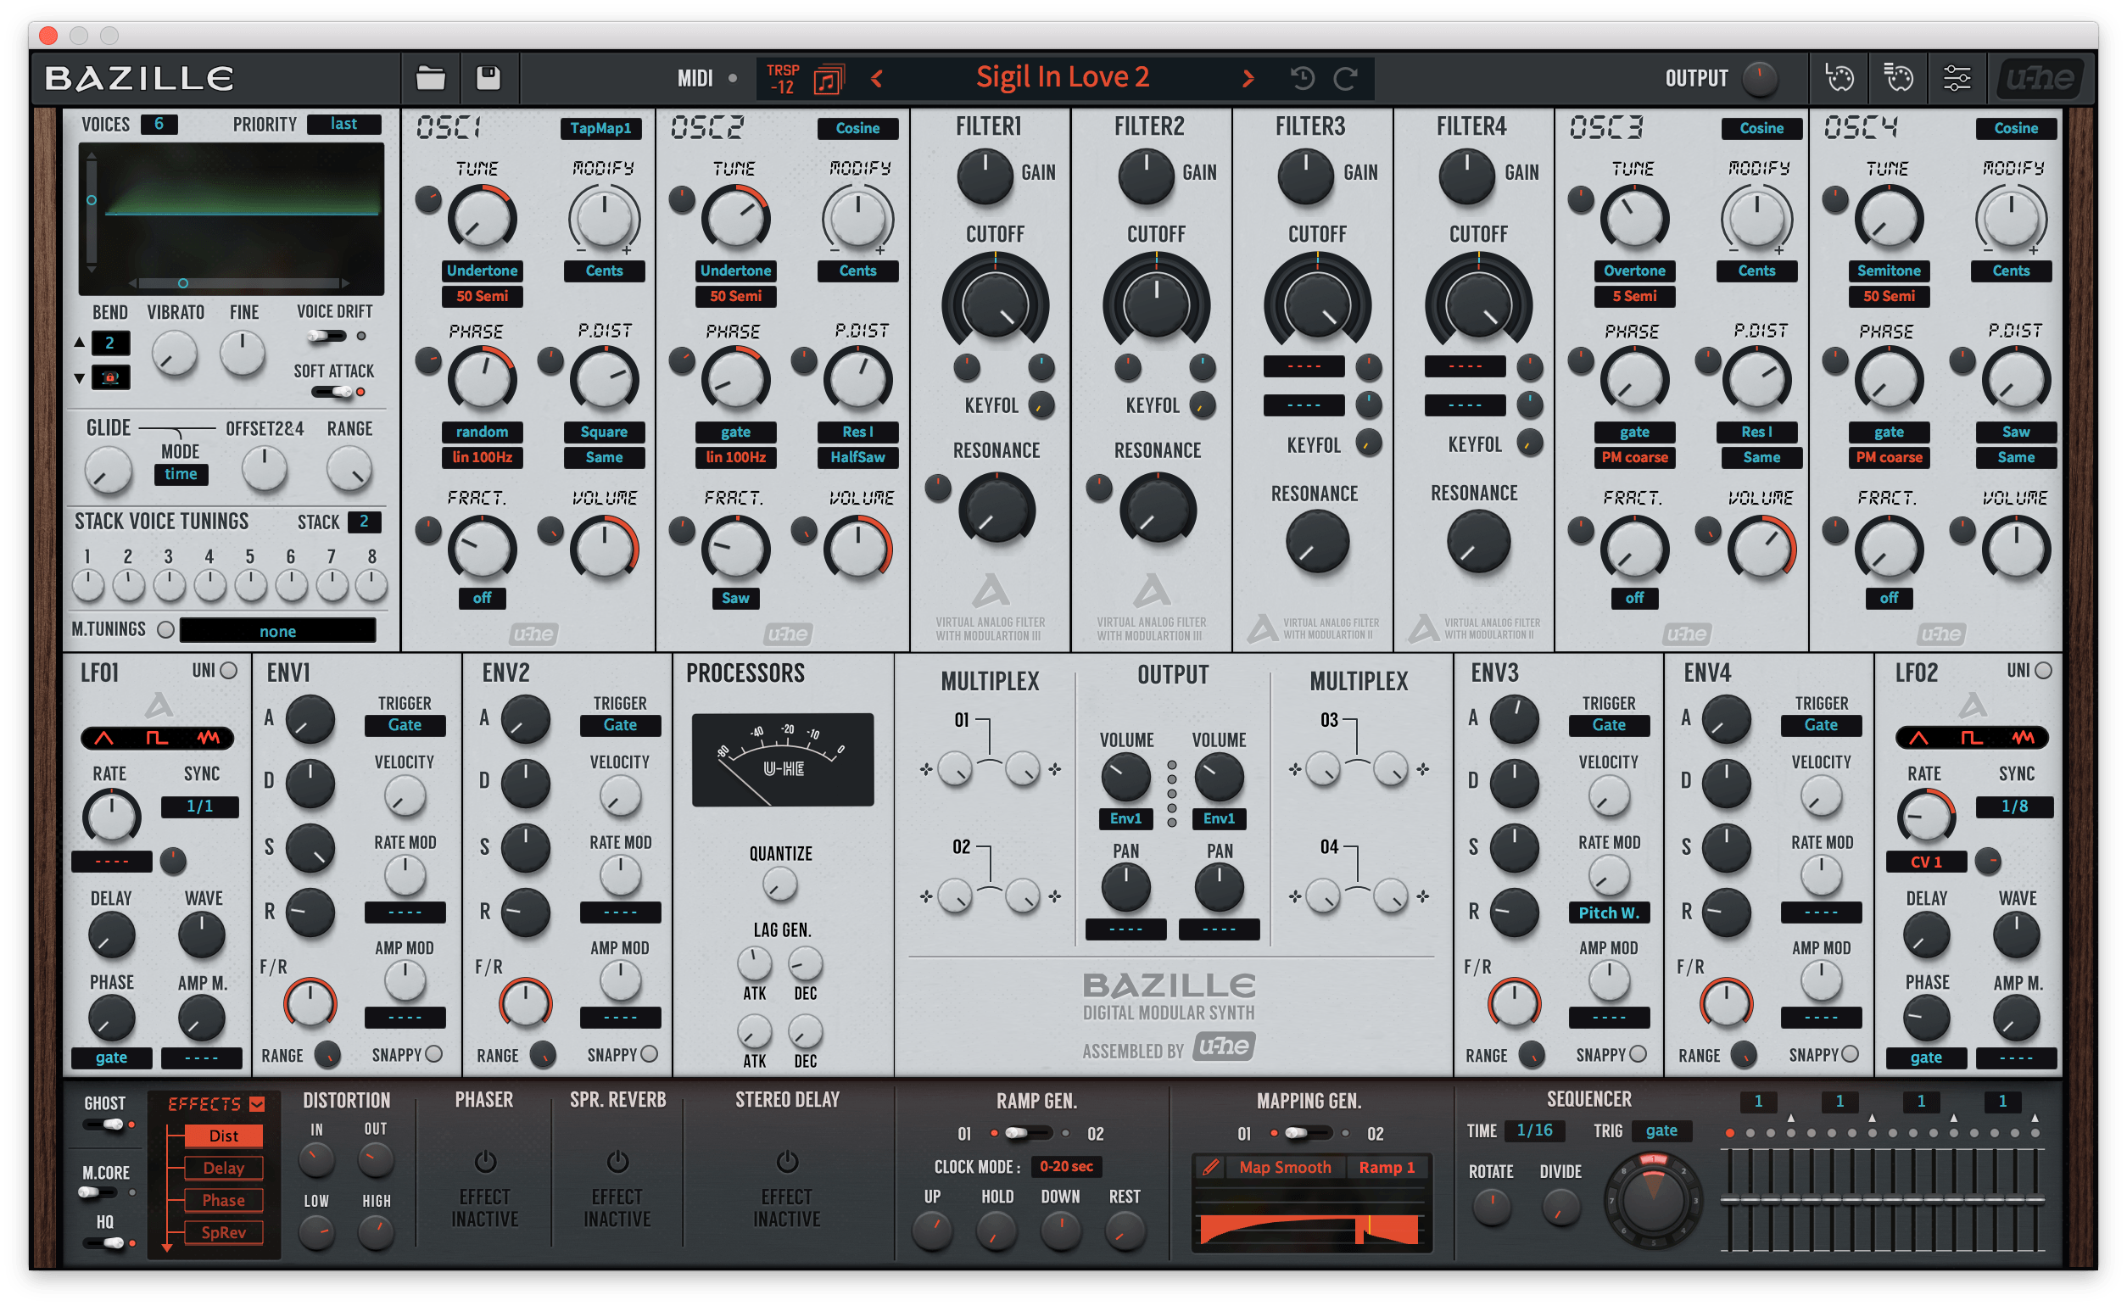Click the first sequencer step slider

pos(1730,1201)
